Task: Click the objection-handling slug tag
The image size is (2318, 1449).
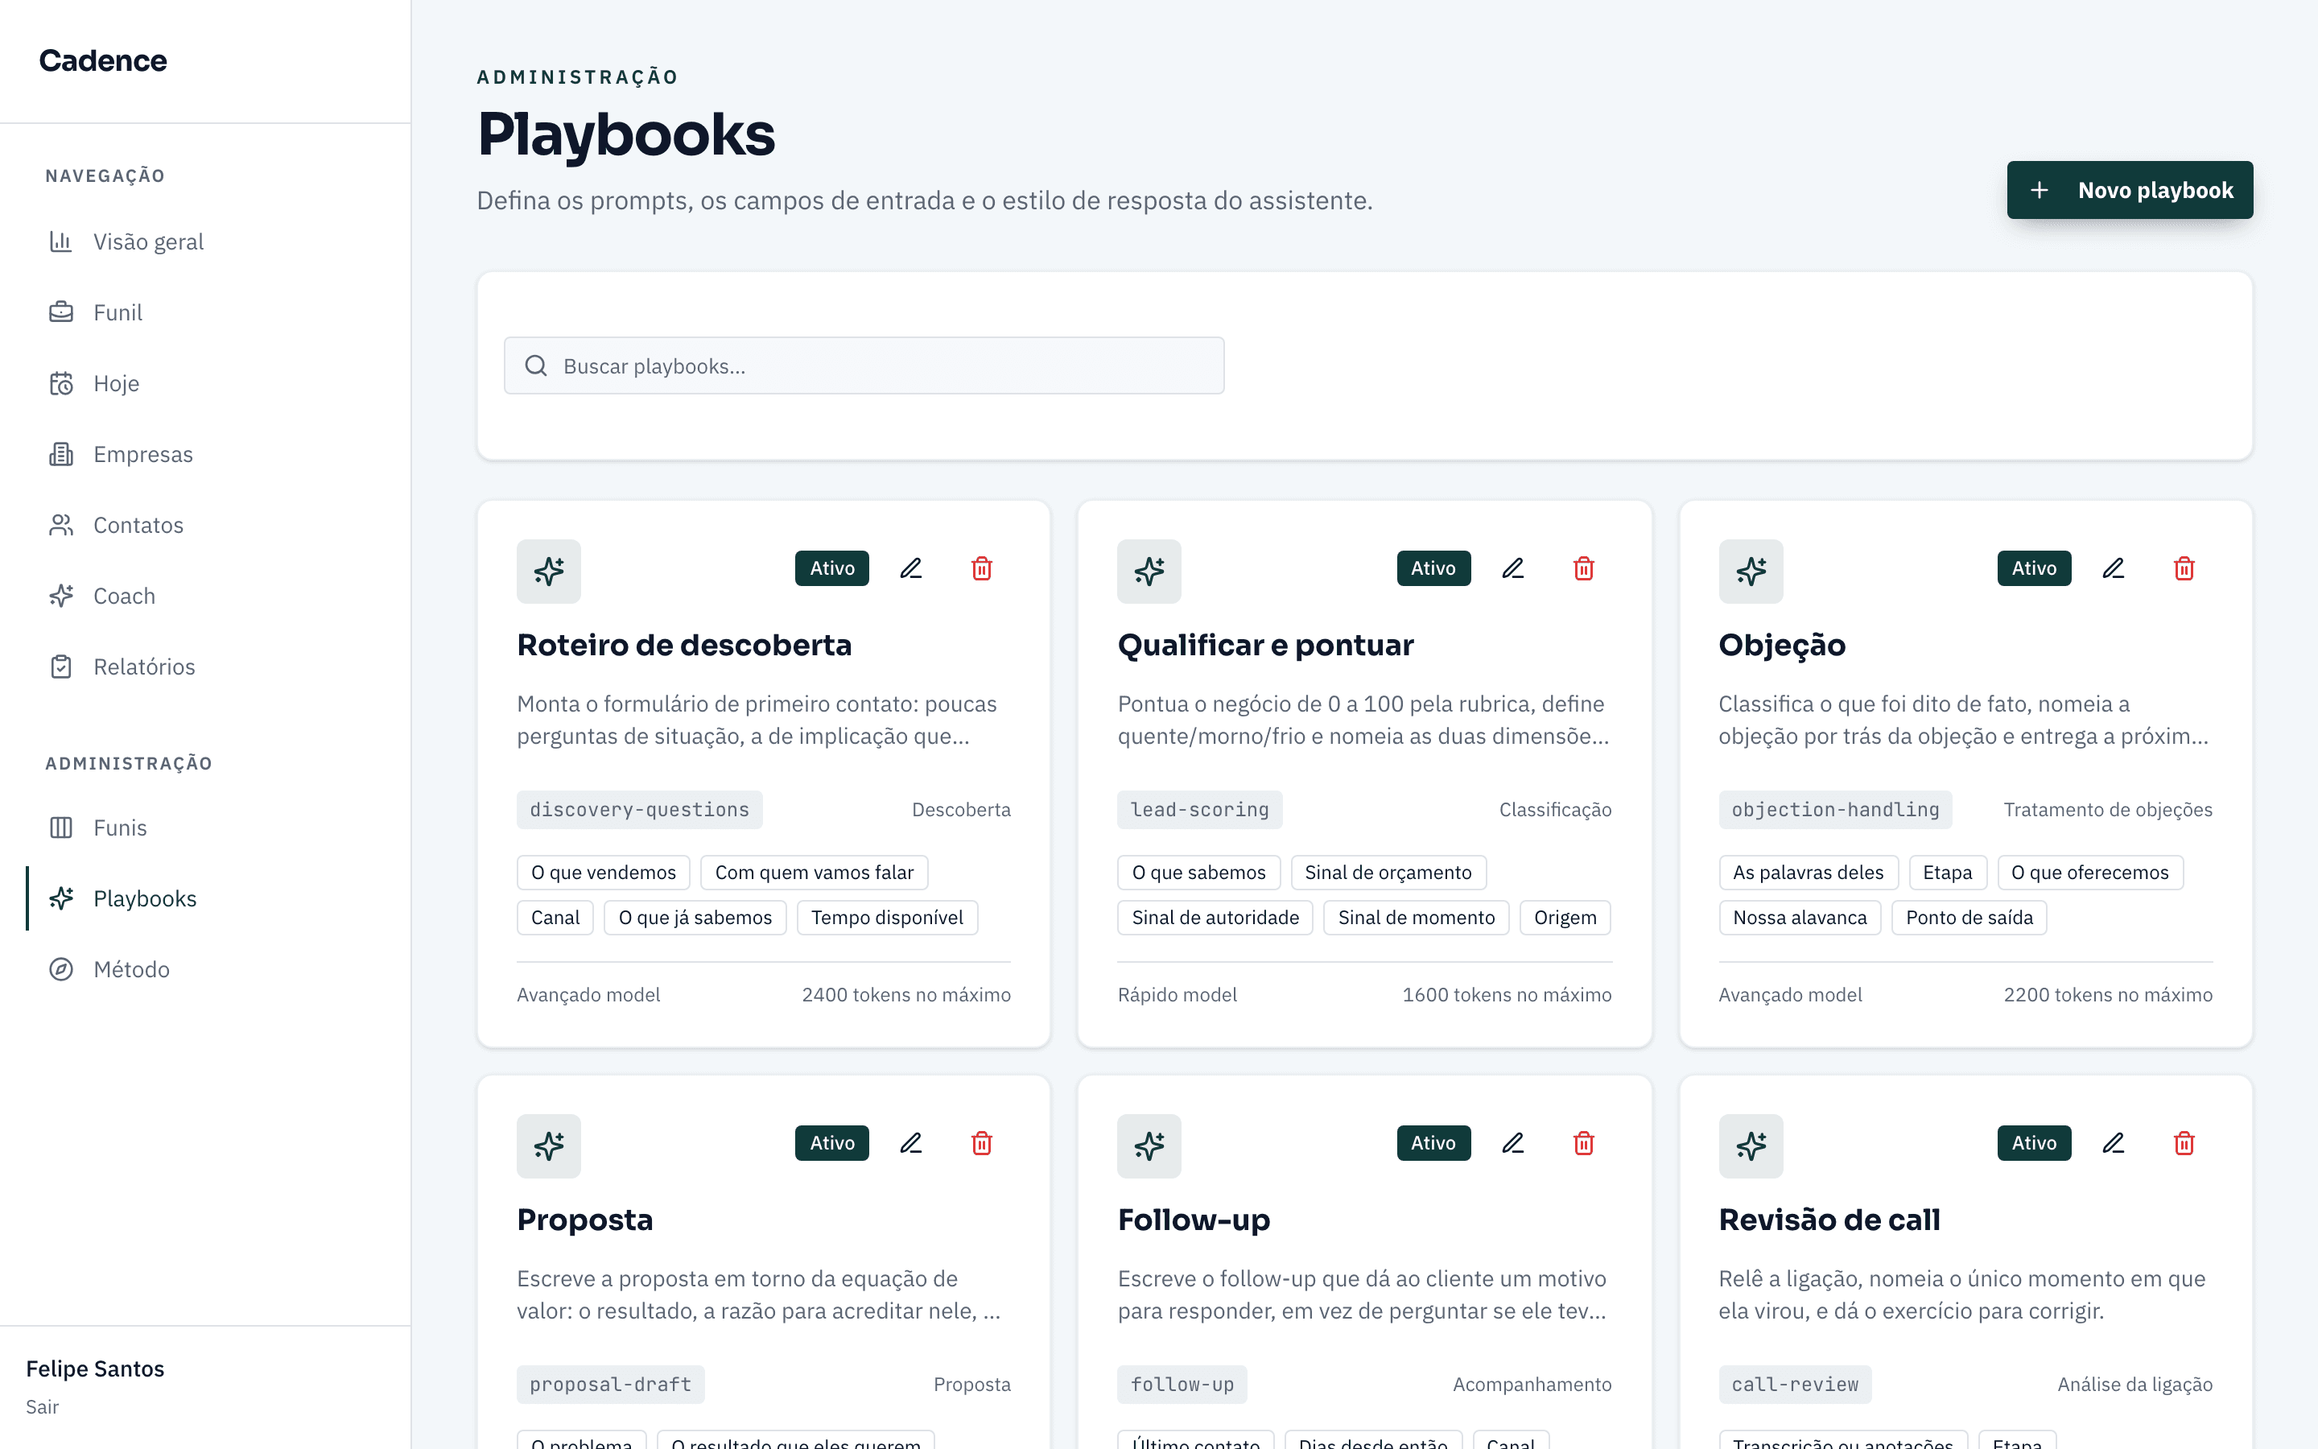Action: coord(1835,810)
